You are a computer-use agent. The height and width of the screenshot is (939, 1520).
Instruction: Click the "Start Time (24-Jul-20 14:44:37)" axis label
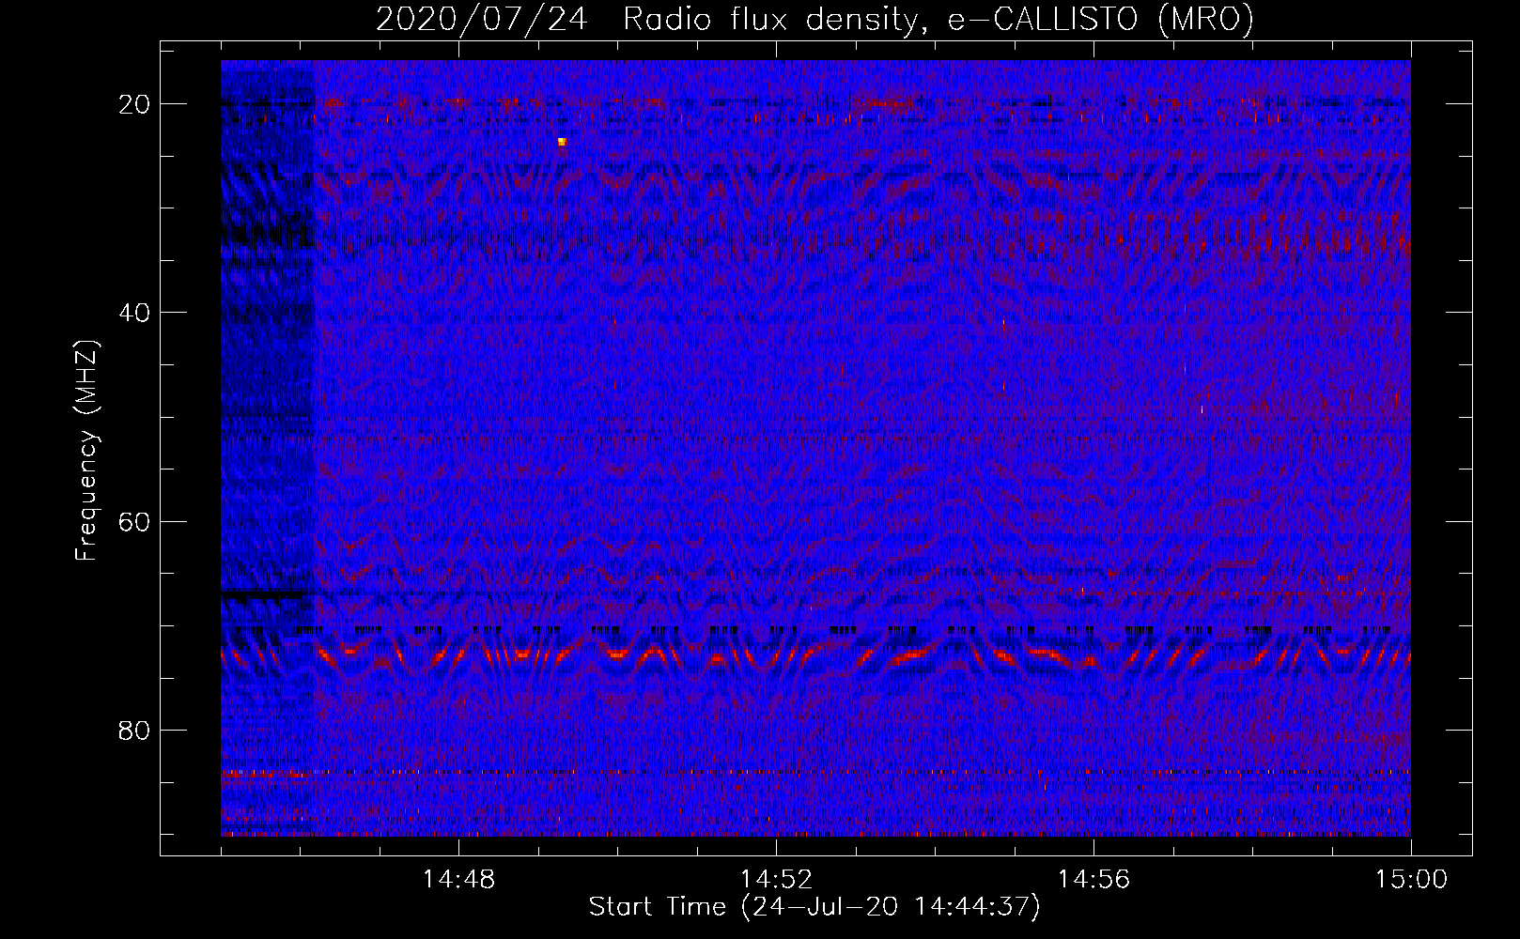click(x=814, y=907)
